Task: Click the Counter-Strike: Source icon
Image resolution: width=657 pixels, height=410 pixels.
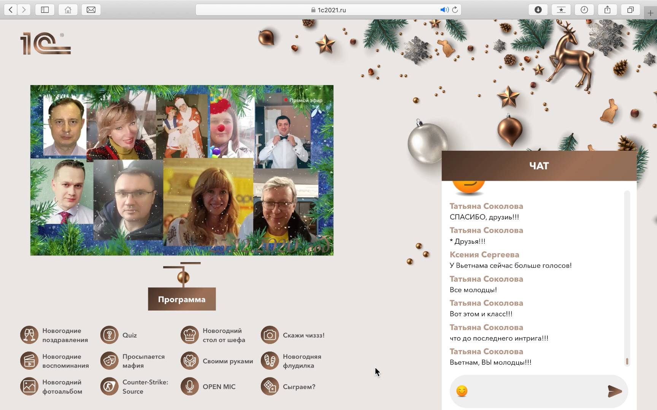Action: [109, 386]
